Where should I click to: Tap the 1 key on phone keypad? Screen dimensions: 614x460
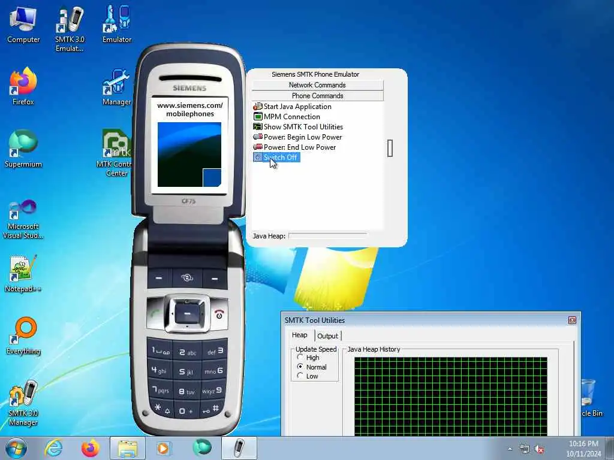coord(161,350)
